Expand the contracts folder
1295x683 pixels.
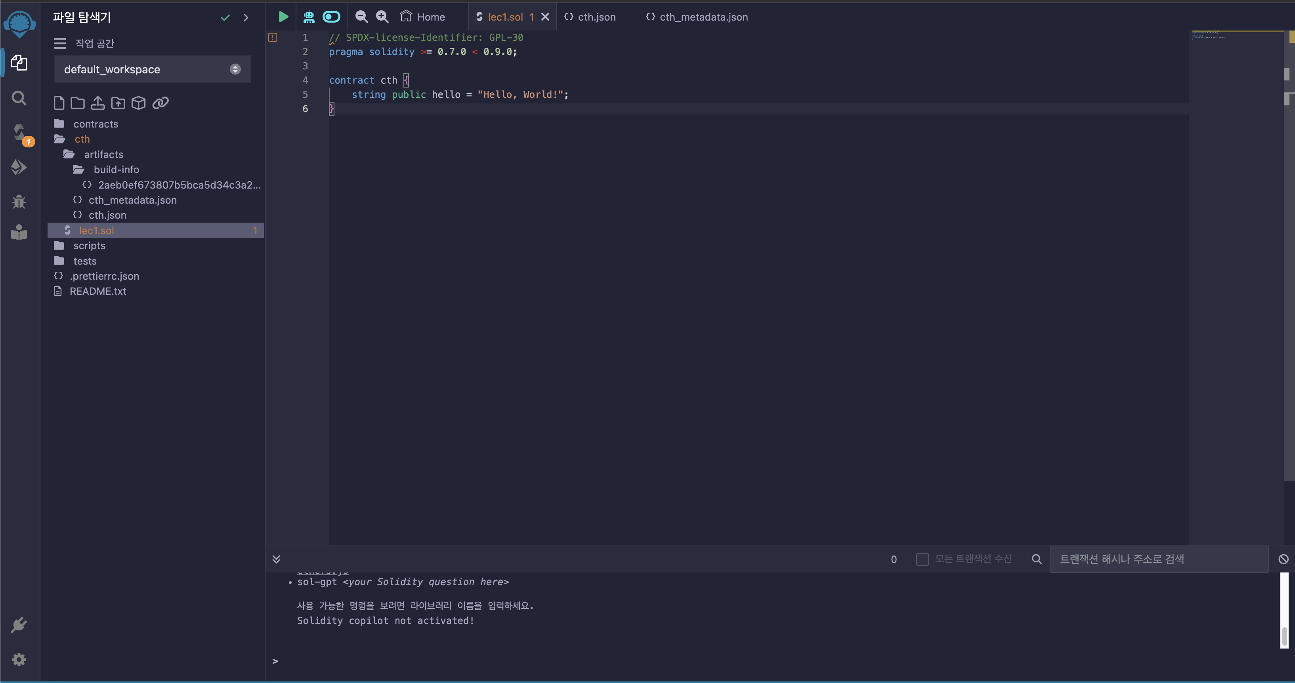point(96,124)
